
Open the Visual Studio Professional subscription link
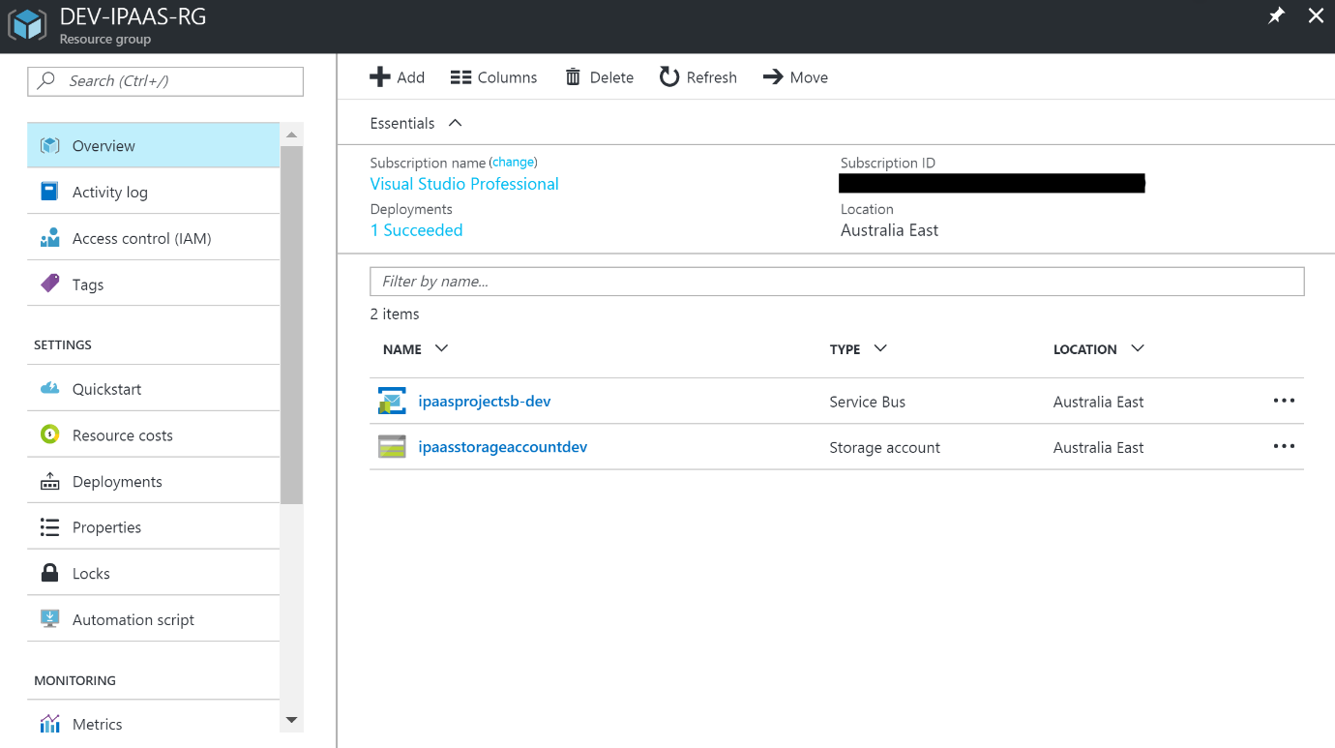point(464,184)
